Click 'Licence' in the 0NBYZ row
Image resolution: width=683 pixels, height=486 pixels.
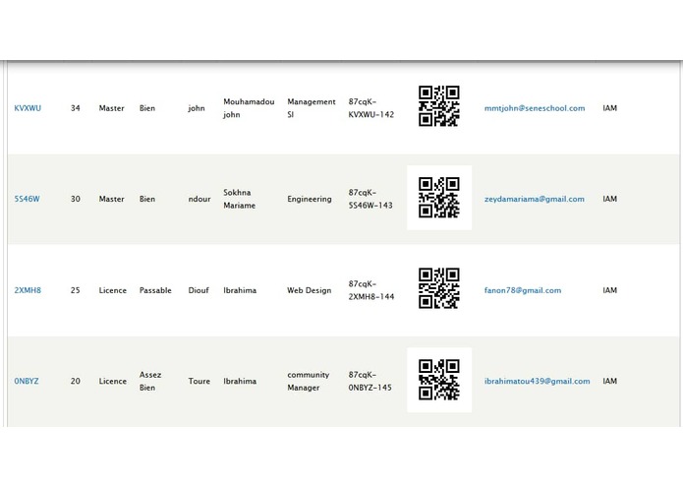(112, 381)
